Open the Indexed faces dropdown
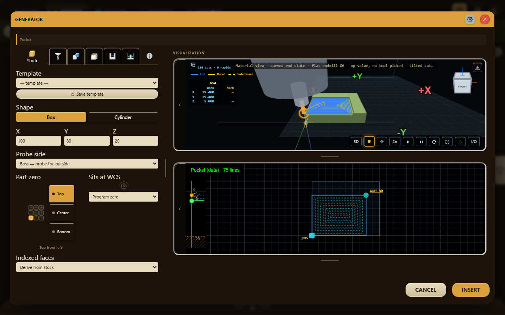 pos(87,267)
